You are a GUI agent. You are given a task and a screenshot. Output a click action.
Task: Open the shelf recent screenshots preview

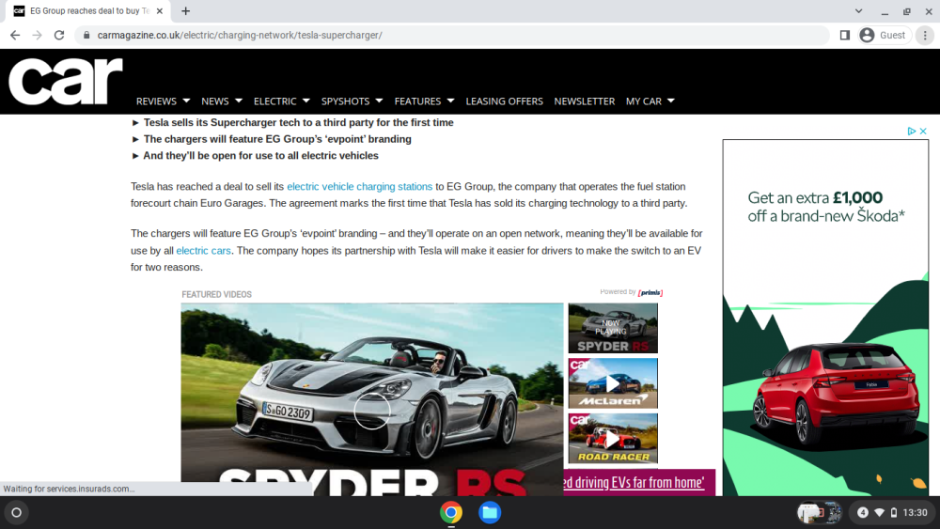click(x=820, y=513)
